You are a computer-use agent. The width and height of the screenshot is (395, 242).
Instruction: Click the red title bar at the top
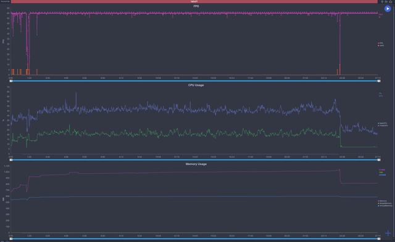pyautogui.click(x=194, y=1)
